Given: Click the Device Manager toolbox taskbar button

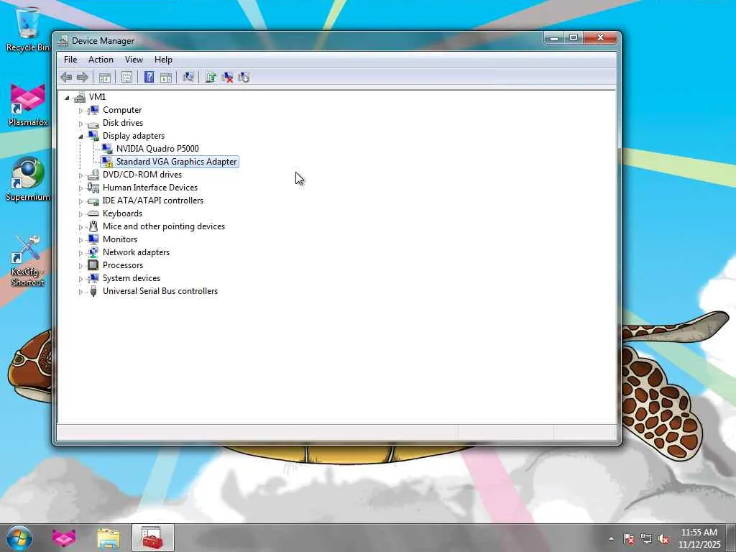Looking at the screenshot, I should (152, 538).
